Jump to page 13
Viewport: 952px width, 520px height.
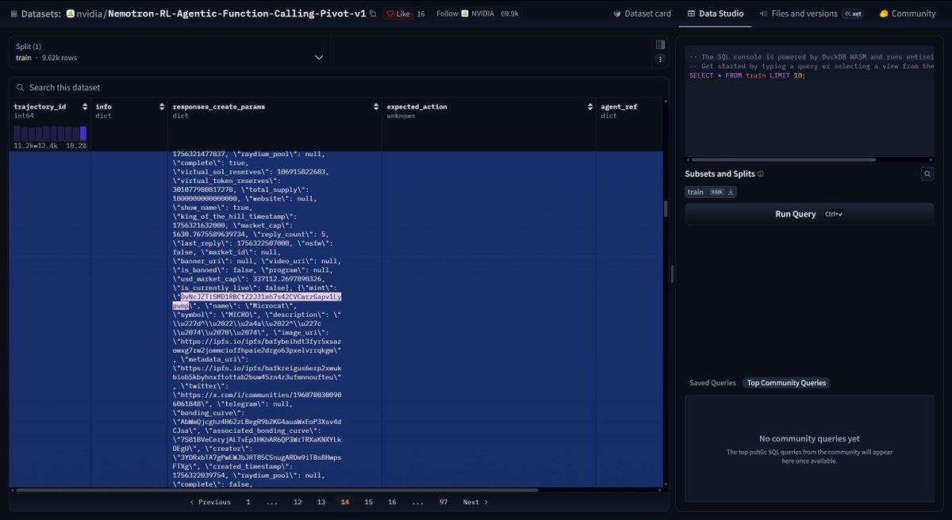click(321, 502)
